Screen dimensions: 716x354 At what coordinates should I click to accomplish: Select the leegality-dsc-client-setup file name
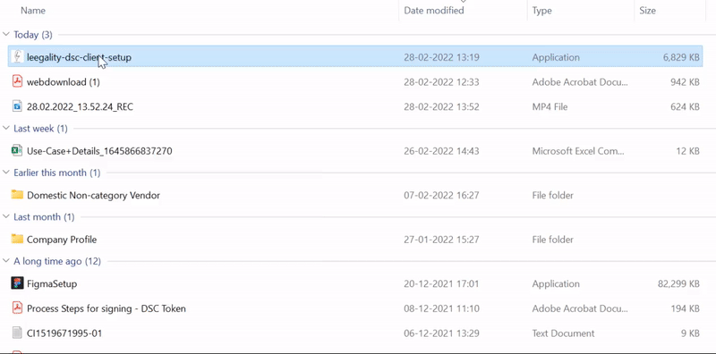click(79, 57)
